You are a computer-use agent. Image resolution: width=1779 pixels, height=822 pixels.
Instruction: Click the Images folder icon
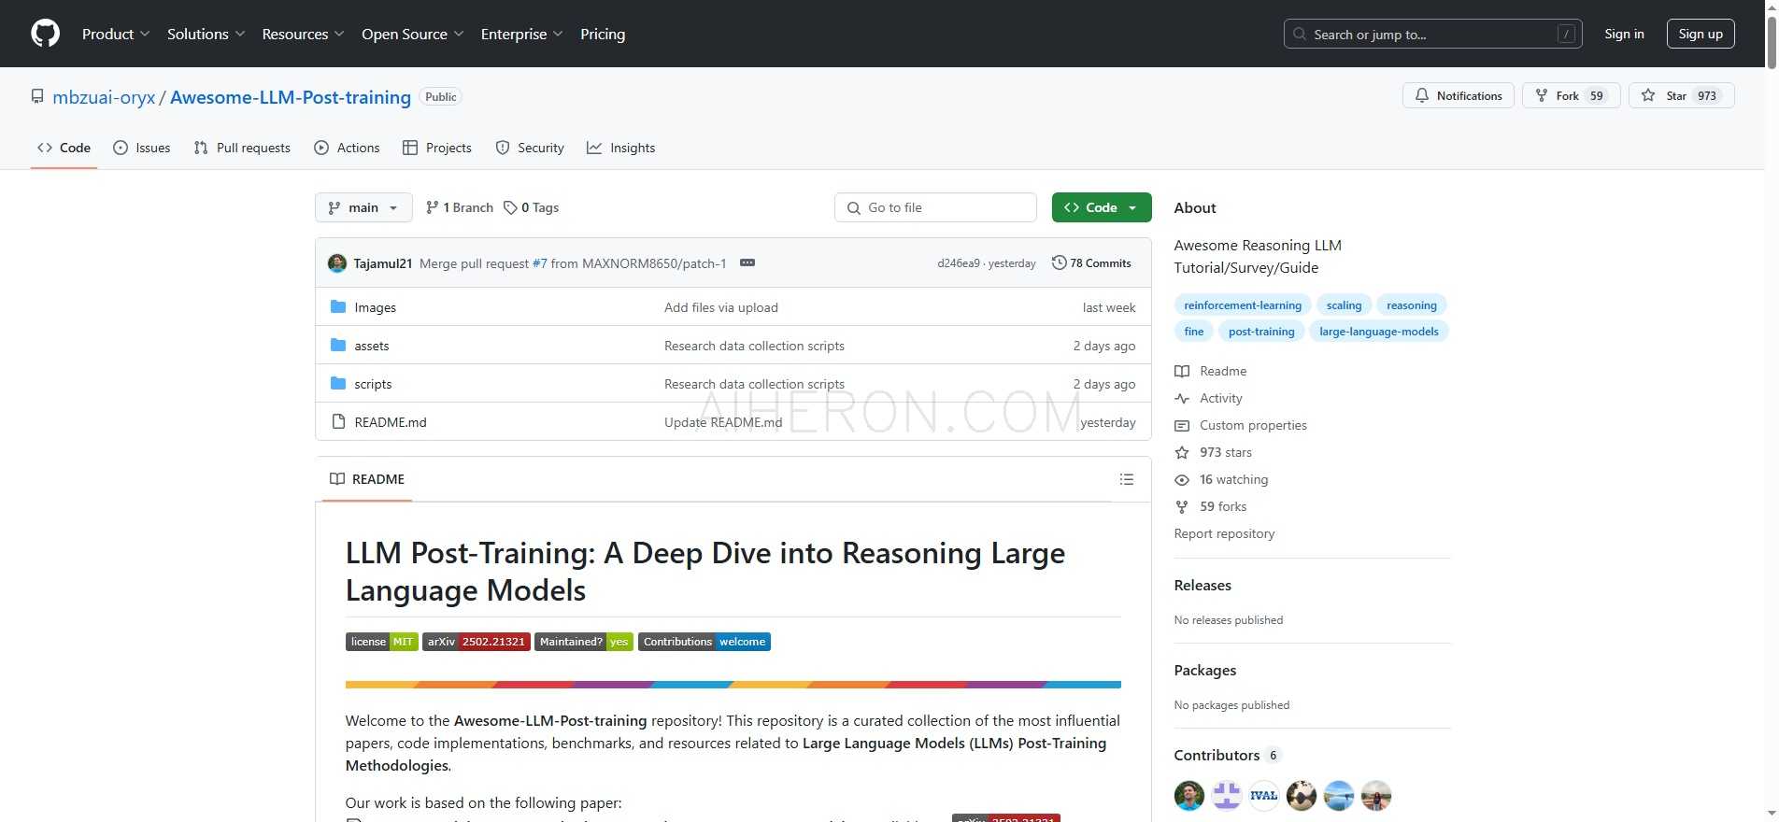pos(338,306)
